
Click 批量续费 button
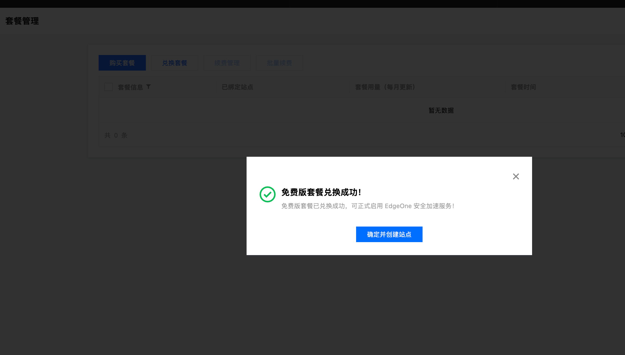(x=279, y=63)
